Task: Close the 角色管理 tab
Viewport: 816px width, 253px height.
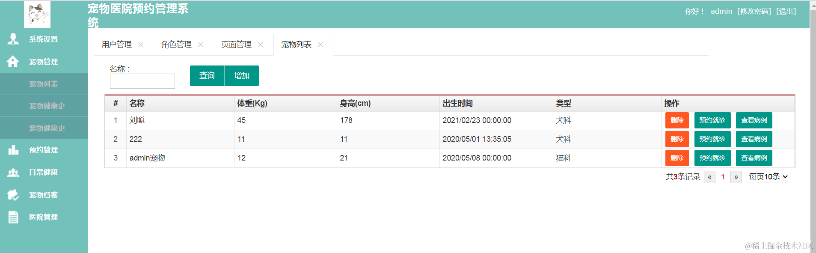Action: pyautogui.click(x=201, y=45)
